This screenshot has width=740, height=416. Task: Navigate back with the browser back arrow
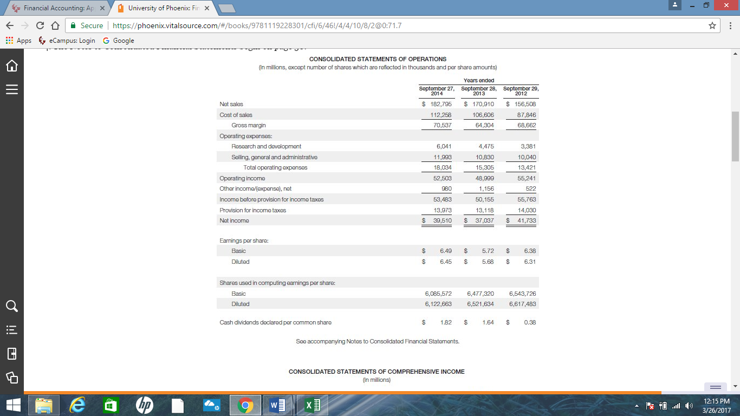[x=10, y=25]
